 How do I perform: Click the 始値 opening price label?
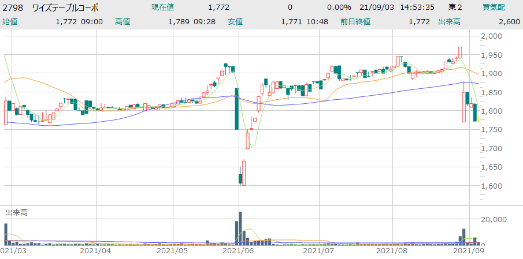click(10, 21)
